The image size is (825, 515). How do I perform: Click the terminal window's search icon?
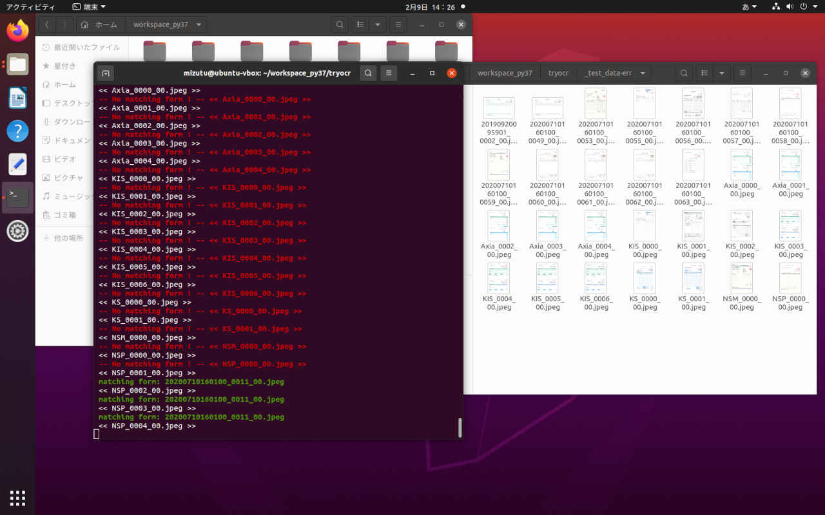368,73
